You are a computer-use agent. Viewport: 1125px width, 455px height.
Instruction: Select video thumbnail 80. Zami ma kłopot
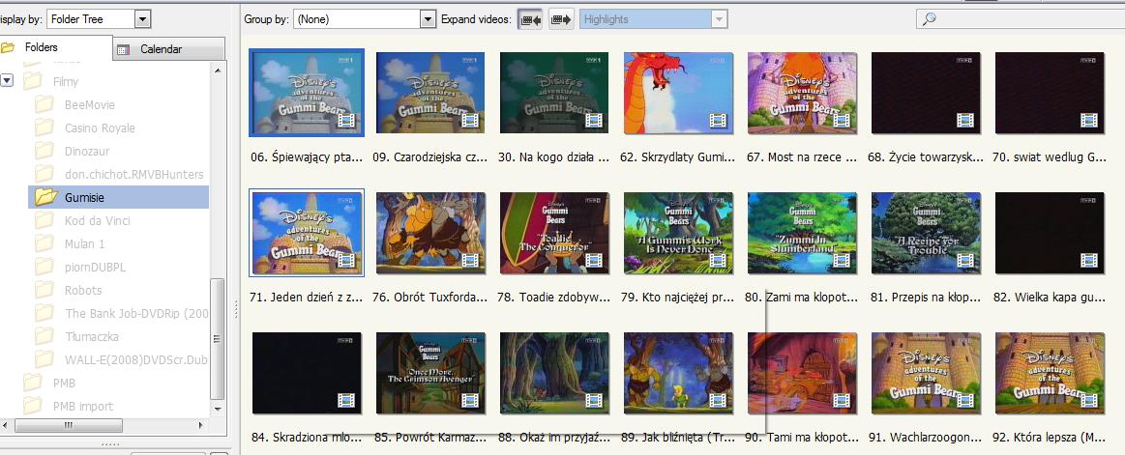(x=801, y=233)
